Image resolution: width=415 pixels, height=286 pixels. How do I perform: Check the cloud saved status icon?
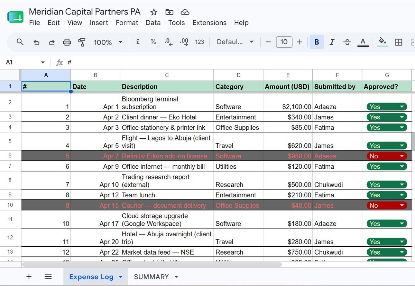(185, 12)
